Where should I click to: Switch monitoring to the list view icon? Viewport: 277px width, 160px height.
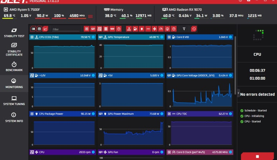(x=33, y=29)
